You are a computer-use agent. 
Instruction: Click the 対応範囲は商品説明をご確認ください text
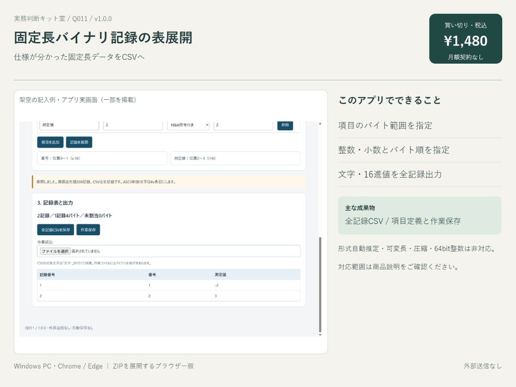[x=399, y=267]
